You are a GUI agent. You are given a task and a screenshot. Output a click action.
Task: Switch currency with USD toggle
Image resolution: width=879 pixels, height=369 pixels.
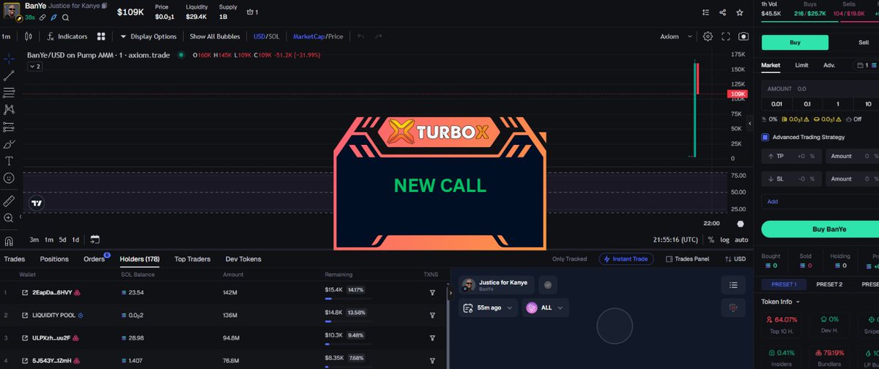coord(735,259)
